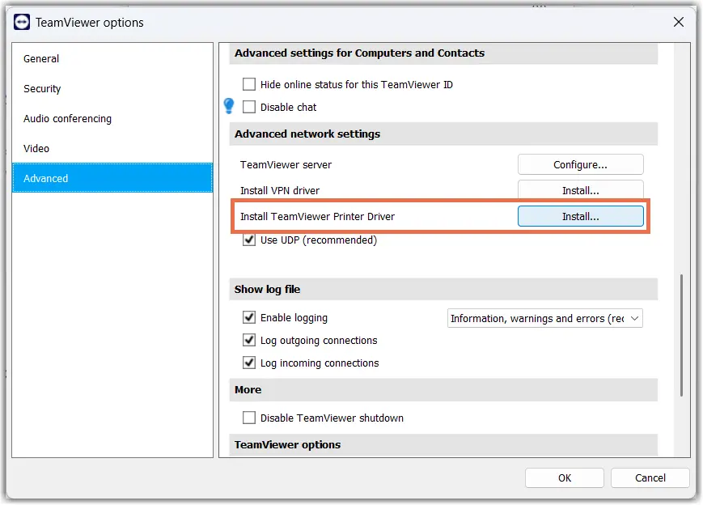Click the Install VPN driver label
Viewport: 703px width, 505px height.
click(280, 191)
